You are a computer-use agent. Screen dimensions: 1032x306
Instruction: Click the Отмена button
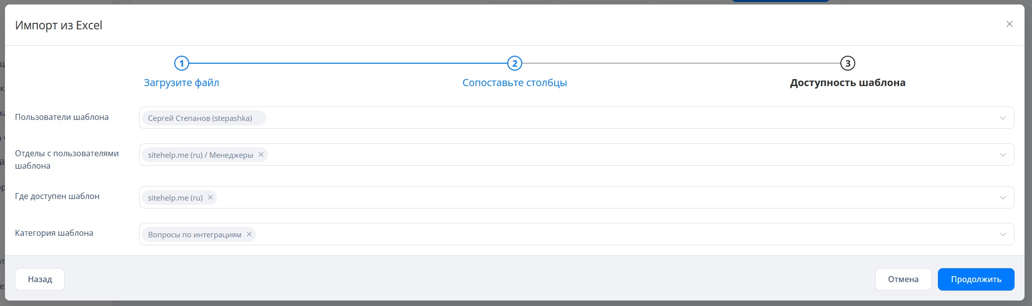coord(903,279)
